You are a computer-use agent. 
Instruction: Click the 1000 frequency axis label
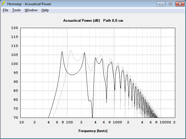point(117,122)
